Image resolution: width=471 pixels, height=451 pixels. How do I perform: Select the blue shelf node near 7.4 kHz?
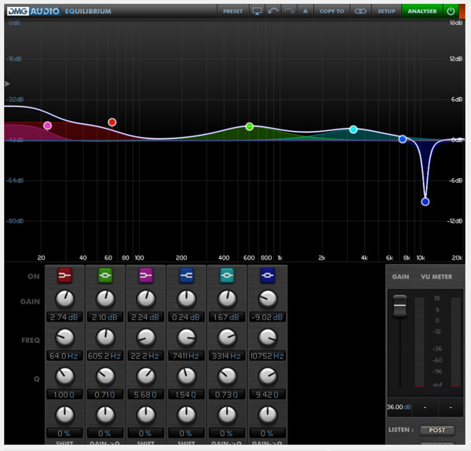[x=403, y=139]
